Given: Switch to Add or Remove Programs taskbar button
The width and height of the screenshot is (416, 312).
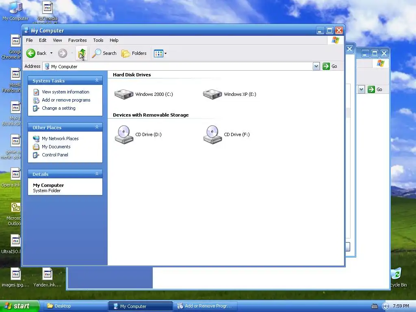Looking at the screenshot, I should 205,306.
